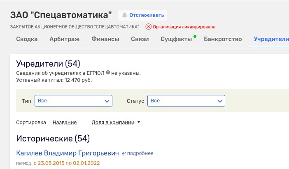Image resolution: width=289 pixels, height=169 pixels.
Task: Click the link chain icon before подробнее
Action: [124, 153]
